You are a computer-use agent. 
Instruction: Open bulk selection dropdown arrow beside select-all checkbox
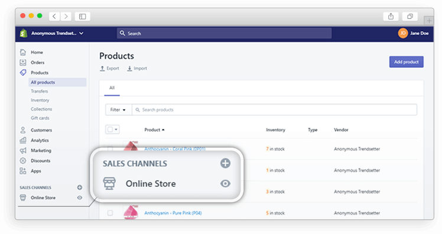(x=116, y=129)
